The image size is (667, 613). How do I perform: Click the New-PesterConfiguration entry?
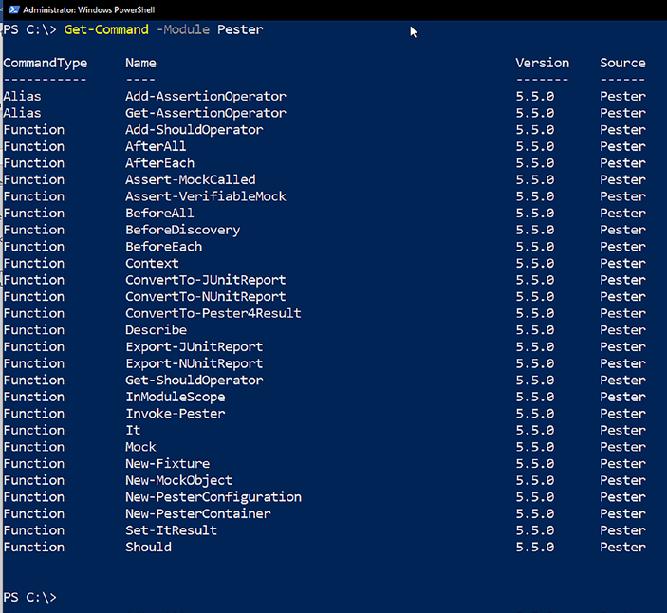213,497
